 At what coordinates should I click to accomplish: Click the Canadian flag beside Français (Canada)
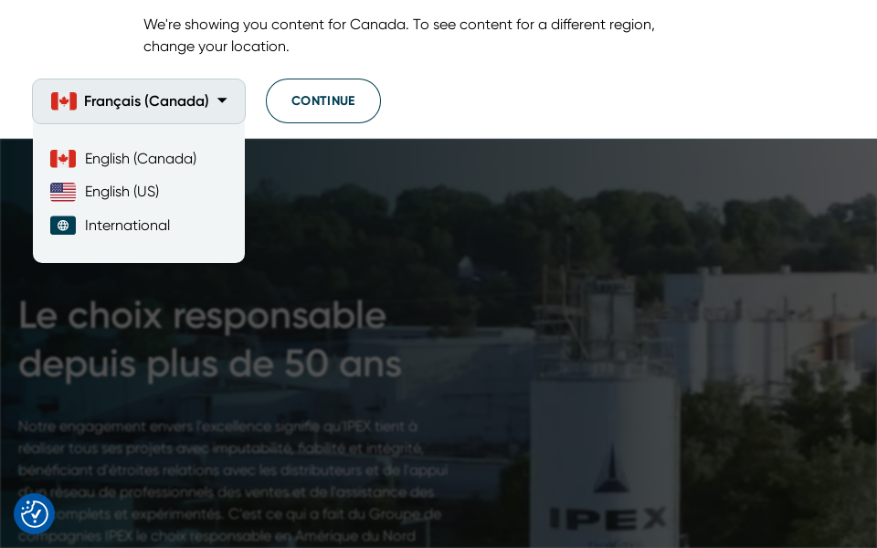[63, 100]
